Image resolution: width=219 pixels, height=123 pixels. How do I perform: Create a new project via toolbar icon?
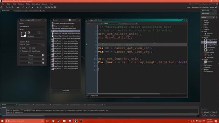pos(7,8)
